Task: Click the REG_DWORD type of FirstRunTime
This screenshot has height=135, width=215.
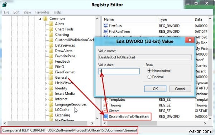Action: [169, 31]
